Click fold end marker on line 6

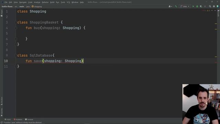[15, 39]
